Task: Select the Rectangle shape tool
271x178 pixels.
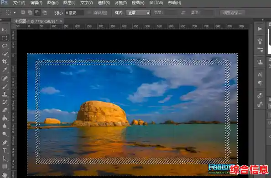Action: (5, 167)
